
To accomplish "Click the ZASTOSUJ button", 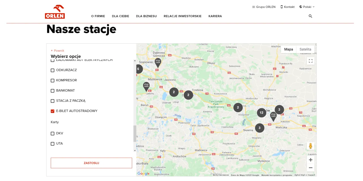I will 91,163.
